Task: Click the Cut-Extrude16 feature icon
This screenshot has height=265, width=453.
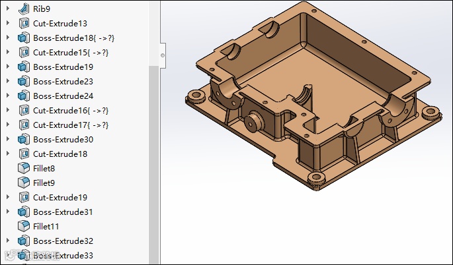Action: pos(24,110)
